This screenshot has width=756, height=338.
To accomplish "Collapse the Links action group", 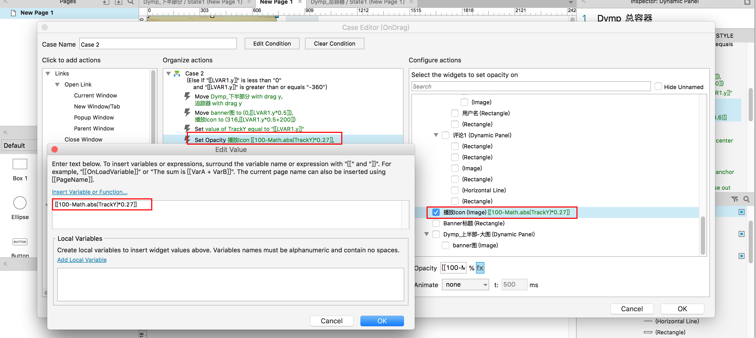I will pyautogui.click(x=48, y=74).
